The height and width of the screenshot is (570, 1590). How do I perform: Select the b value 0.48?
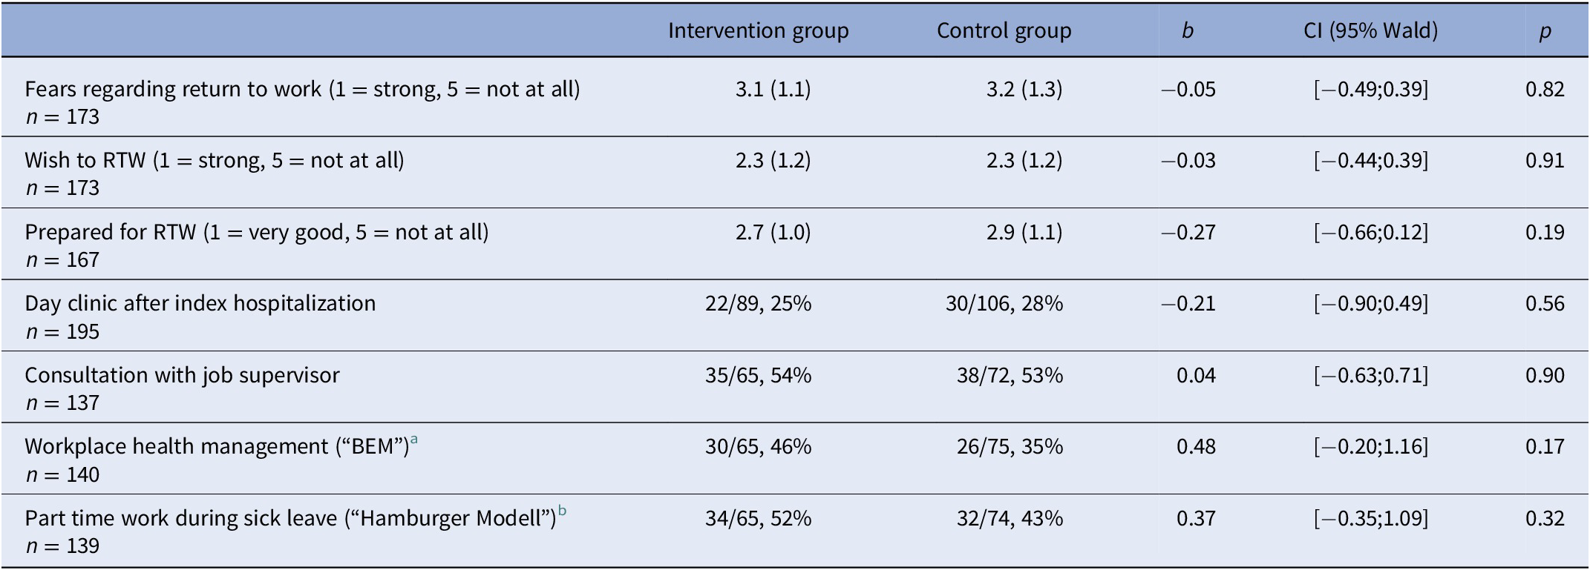1196,446
